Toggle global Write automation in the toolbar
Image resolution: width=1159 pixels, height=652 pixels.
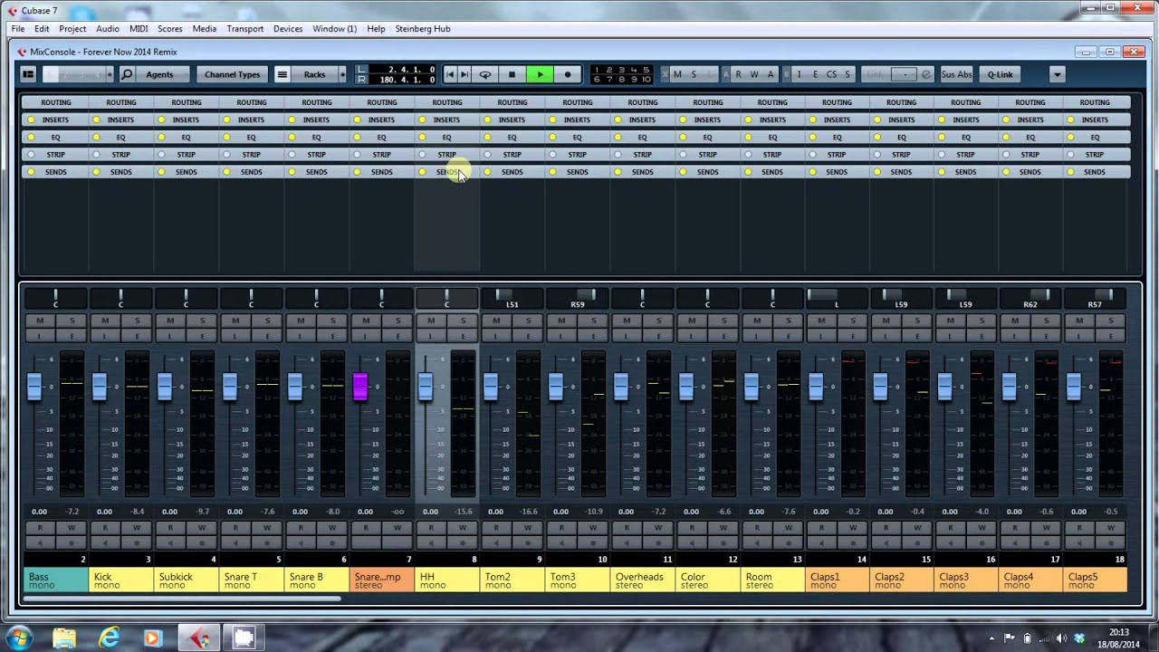754,74
